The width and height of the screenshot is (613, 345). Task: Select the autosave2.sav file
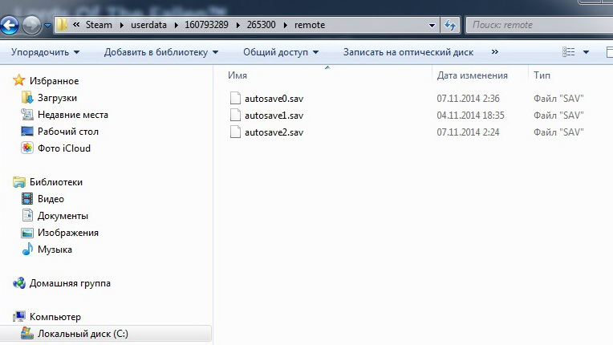274,132
